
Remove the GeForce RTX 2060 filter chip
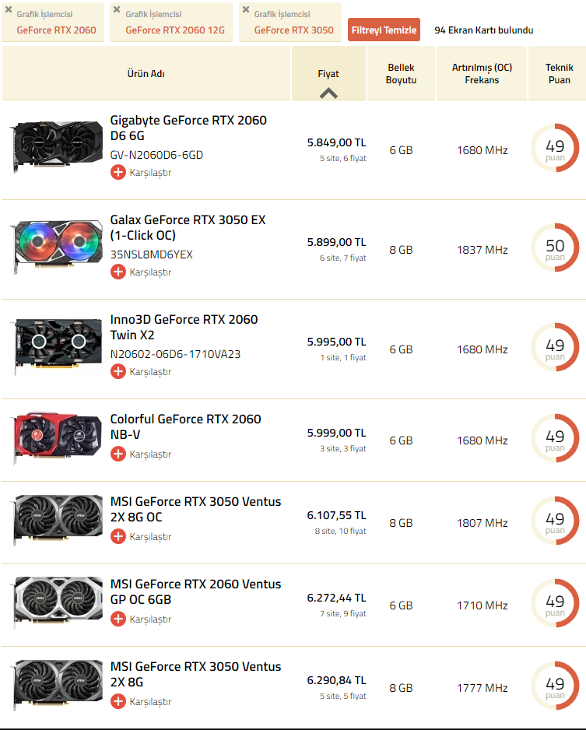pos(9,10)
